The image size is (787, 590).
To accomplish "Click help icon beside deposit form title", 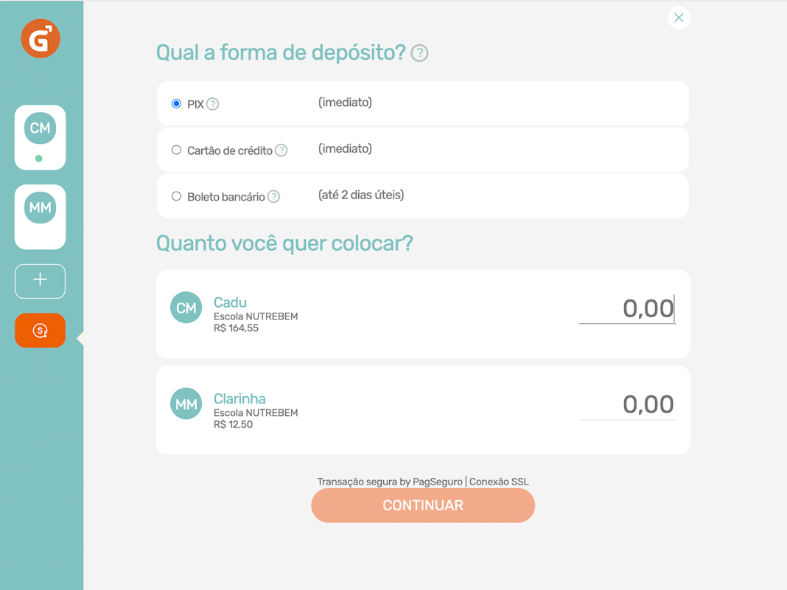I will [x=419, y=52].
